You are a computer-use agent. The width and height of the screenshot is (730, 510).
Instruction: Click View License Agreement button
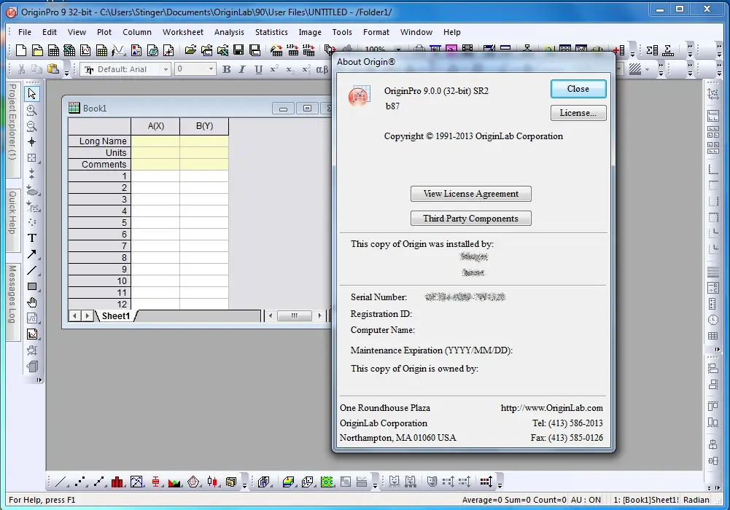point(470,194)
